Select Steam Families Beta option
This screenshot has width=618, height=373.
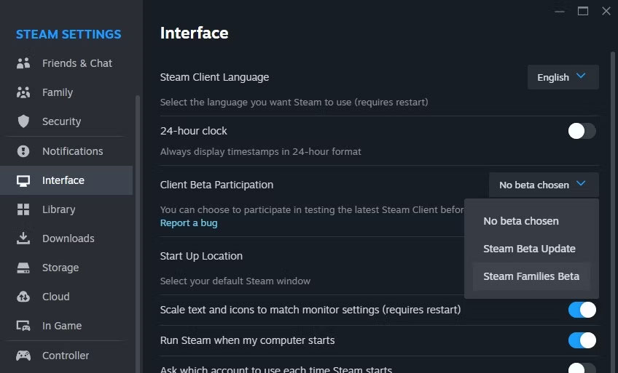(531, 276)
